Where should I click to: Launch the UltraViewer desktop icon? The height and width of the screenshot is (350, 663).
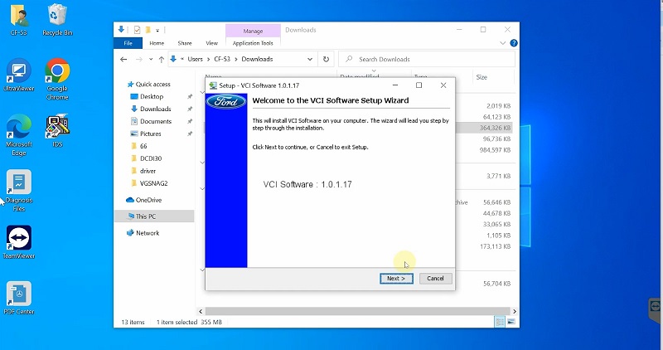[x=18, y=75]
